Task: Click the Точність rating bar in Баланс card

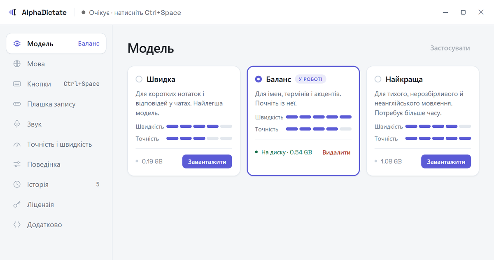Action: point(319,129)
